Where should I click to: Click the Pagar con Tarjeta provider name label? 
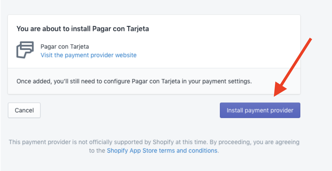pyautogui.click(x=65, y=46)
